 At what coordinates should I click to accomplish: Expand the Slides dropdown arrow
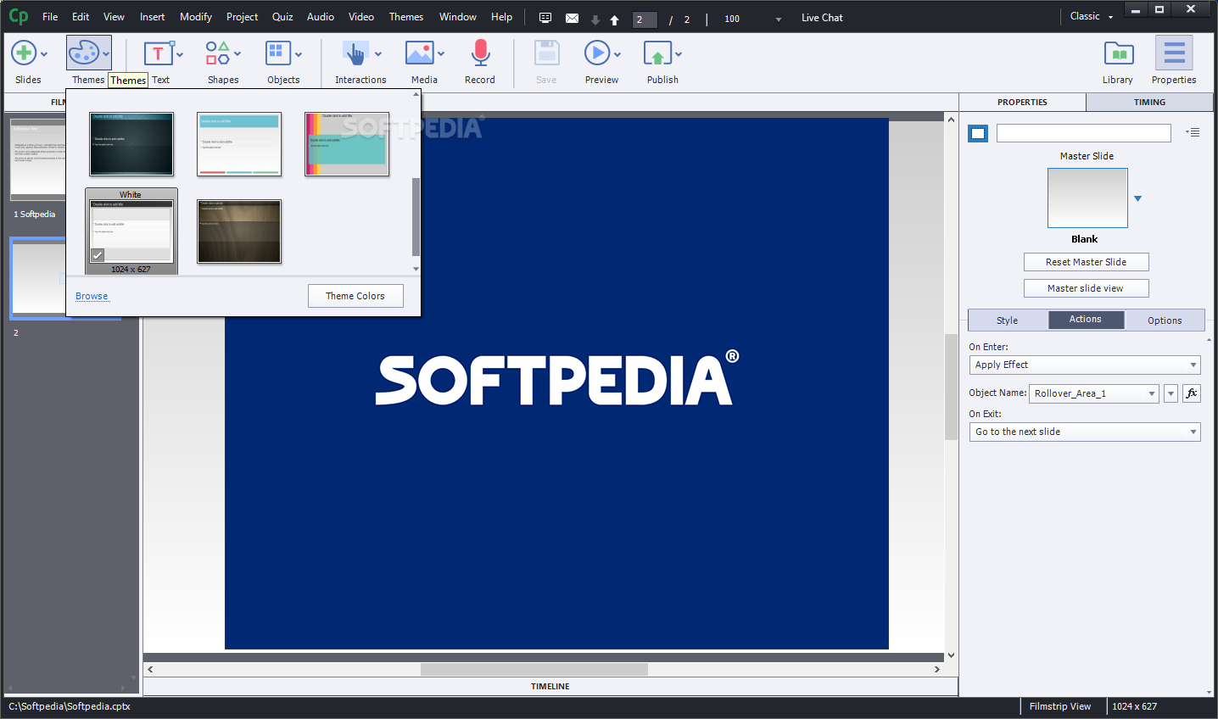coord(44,54)
